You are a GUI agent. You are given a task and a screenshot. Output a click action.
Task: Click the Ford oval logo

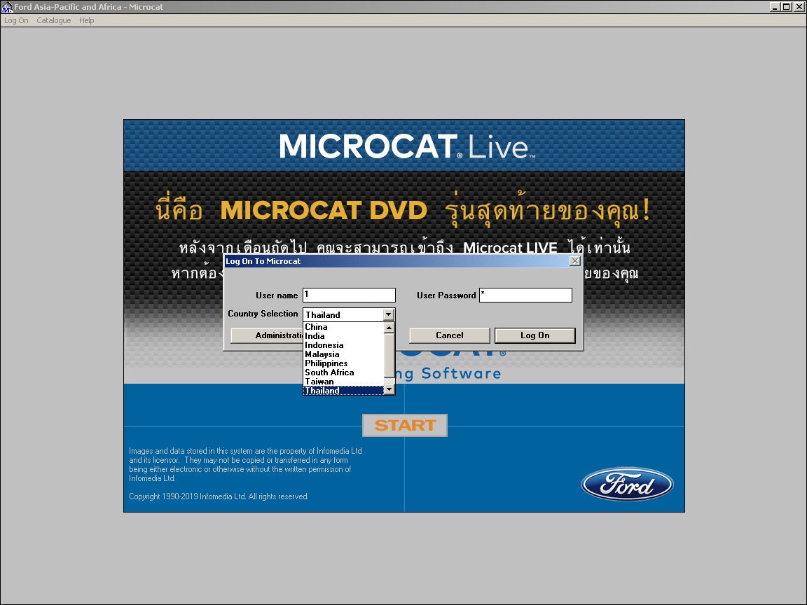click(627, 484)
